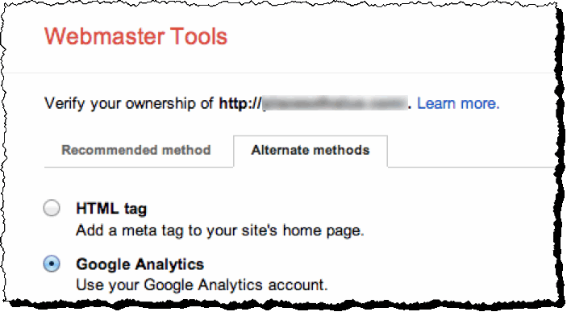Click the word 'more' in Learn more

coord(480,103)
